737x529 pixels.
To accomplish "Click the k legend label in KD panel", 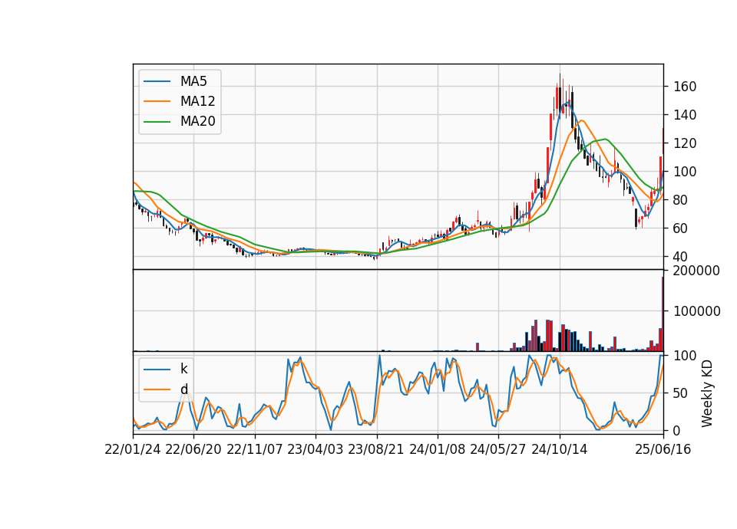I will pos(183,369).
